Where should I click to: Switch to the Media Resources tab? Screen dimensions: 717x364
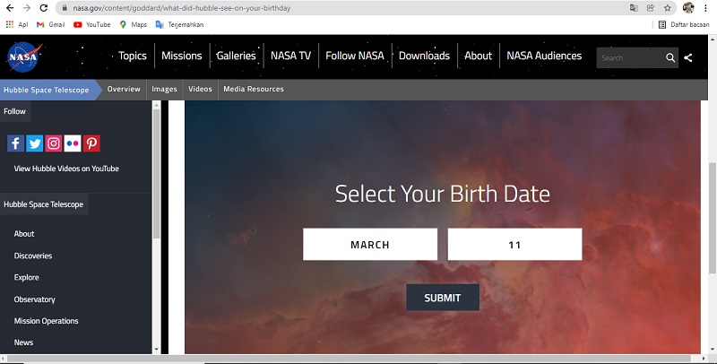coord(254,89)
